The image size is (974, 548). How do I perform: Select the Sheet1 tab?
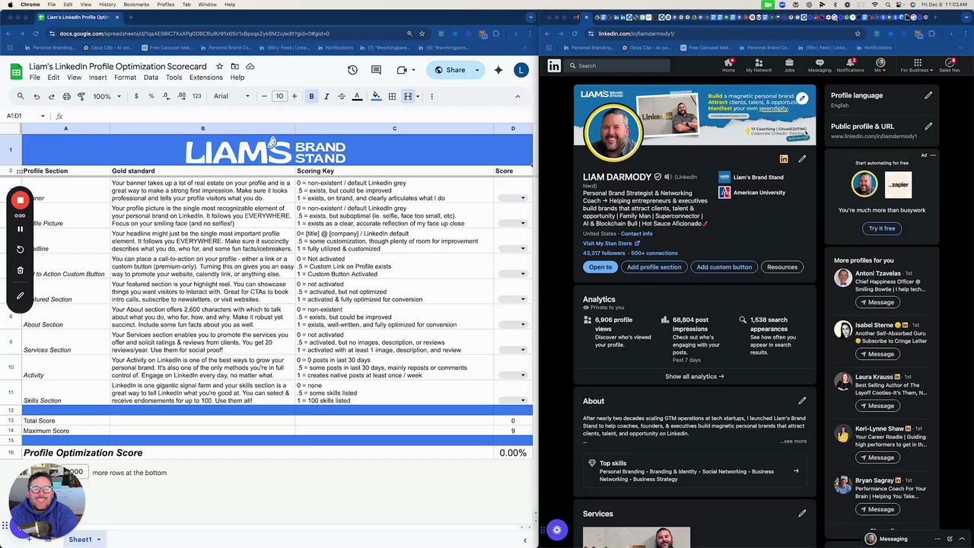pyautogui.click(x=80, y=540)
